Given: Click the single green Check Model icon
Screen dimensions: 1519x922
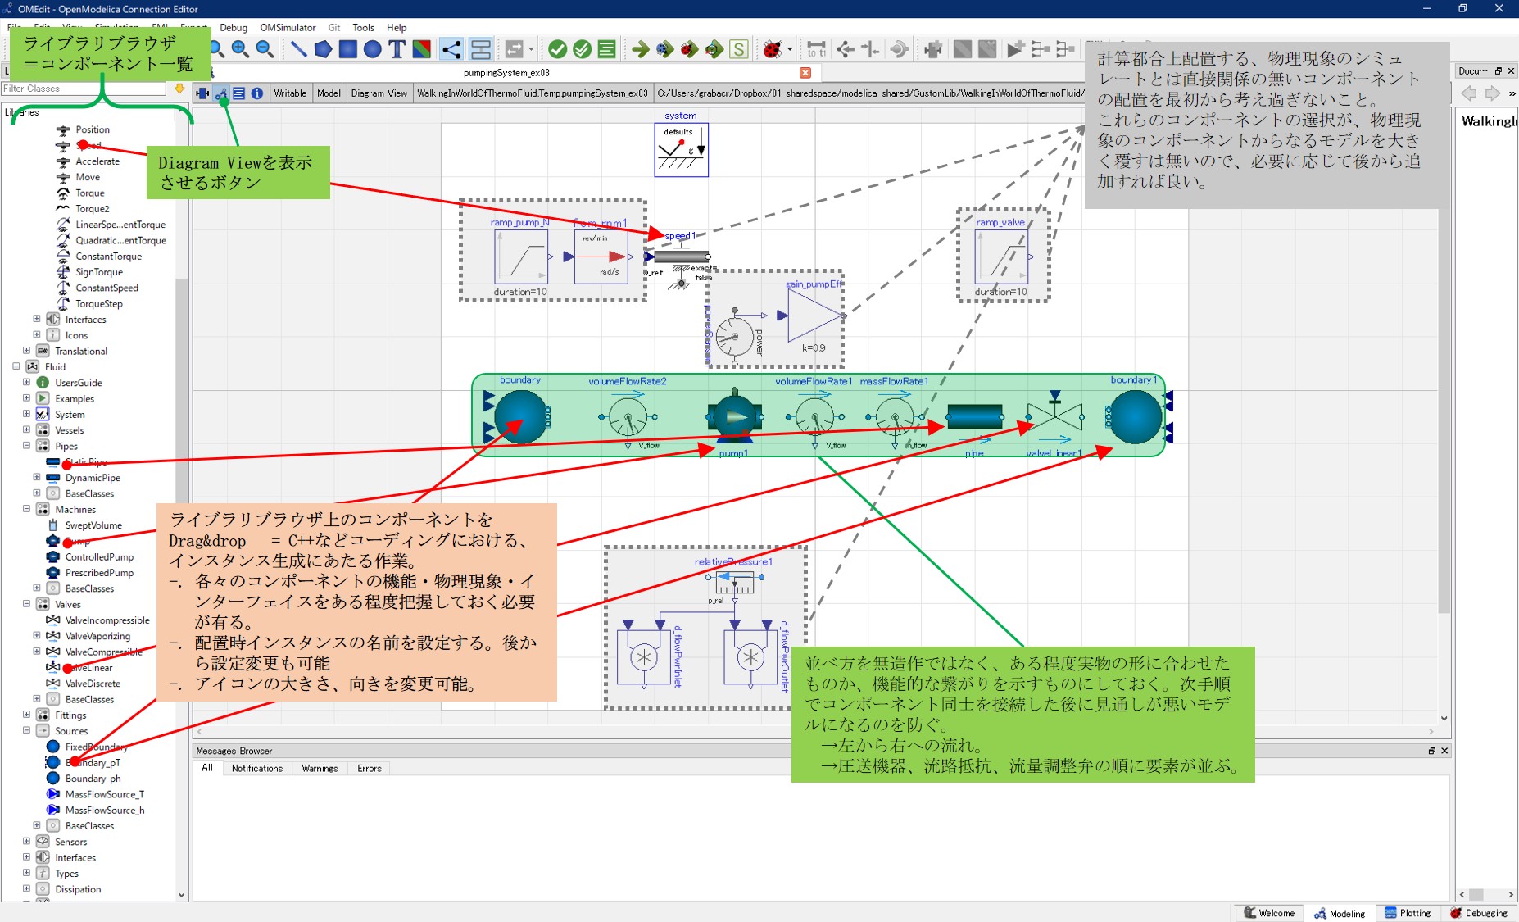Looking at the screenshot, I should [x=558, y=49].
